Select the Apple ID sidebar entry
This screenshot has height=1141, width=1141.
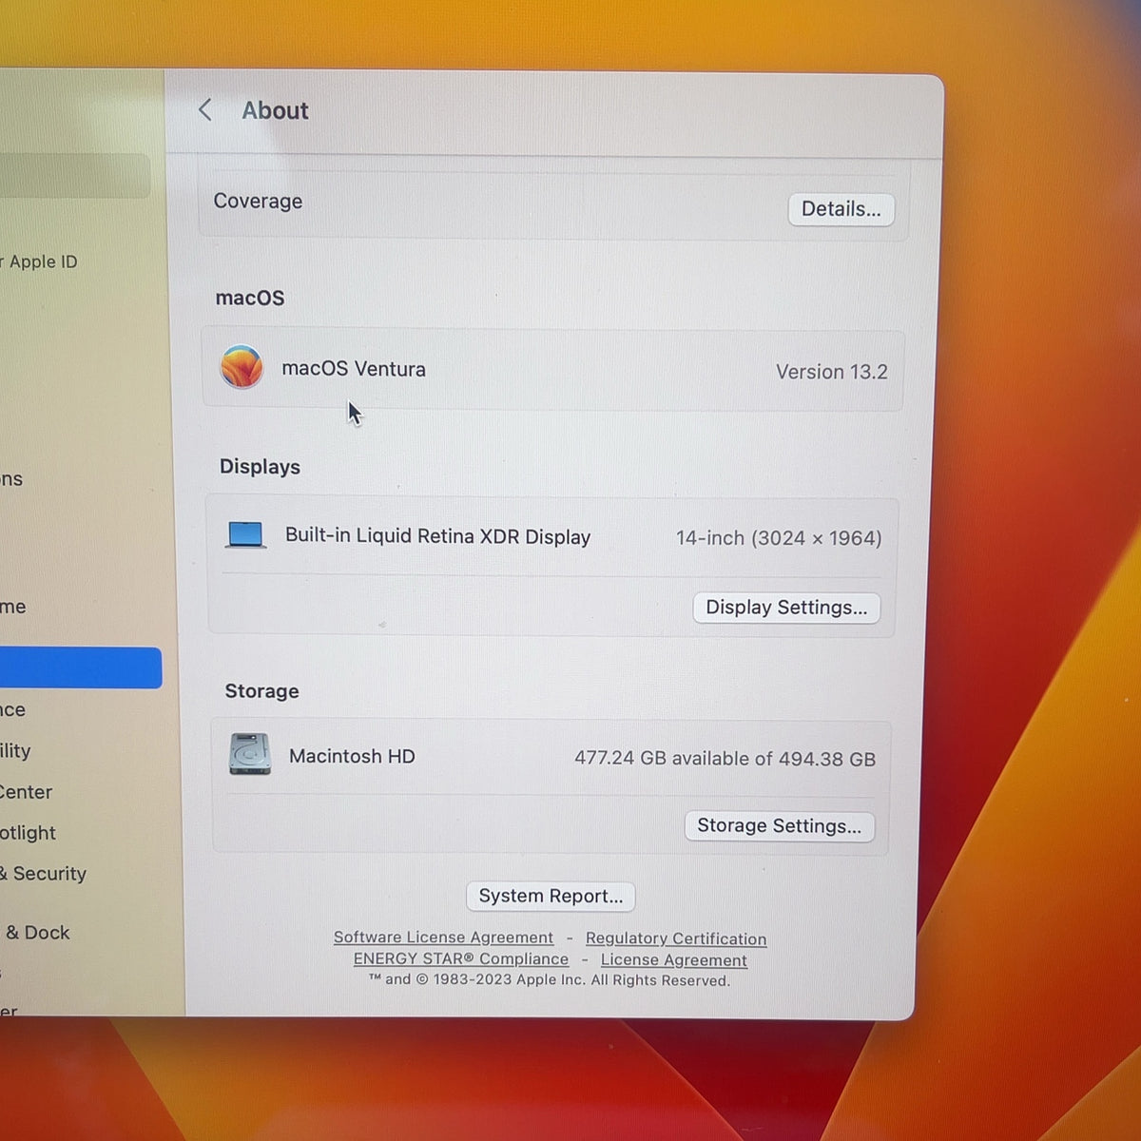(40, 261)
